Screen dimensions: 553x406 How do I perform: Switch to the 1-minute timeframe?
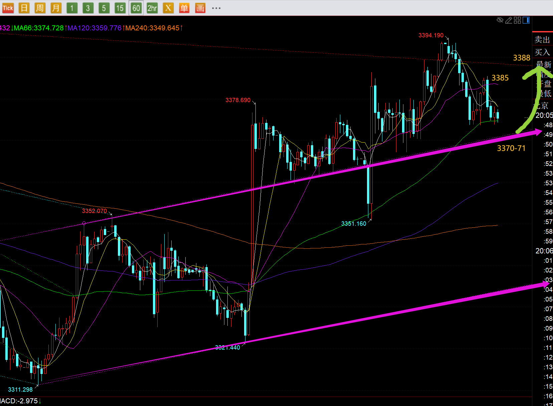72,8
